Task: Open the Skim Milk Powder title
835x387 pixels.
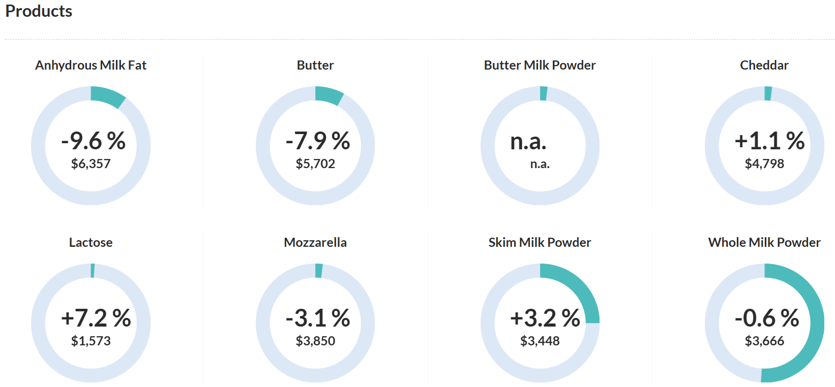Action: pos(540,243)
